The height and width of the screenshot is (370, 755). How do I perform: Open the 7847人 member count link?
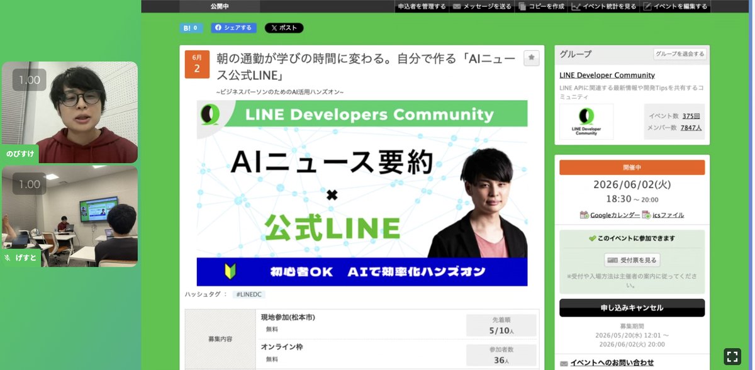pyautogui.click(x=691, y=127)
